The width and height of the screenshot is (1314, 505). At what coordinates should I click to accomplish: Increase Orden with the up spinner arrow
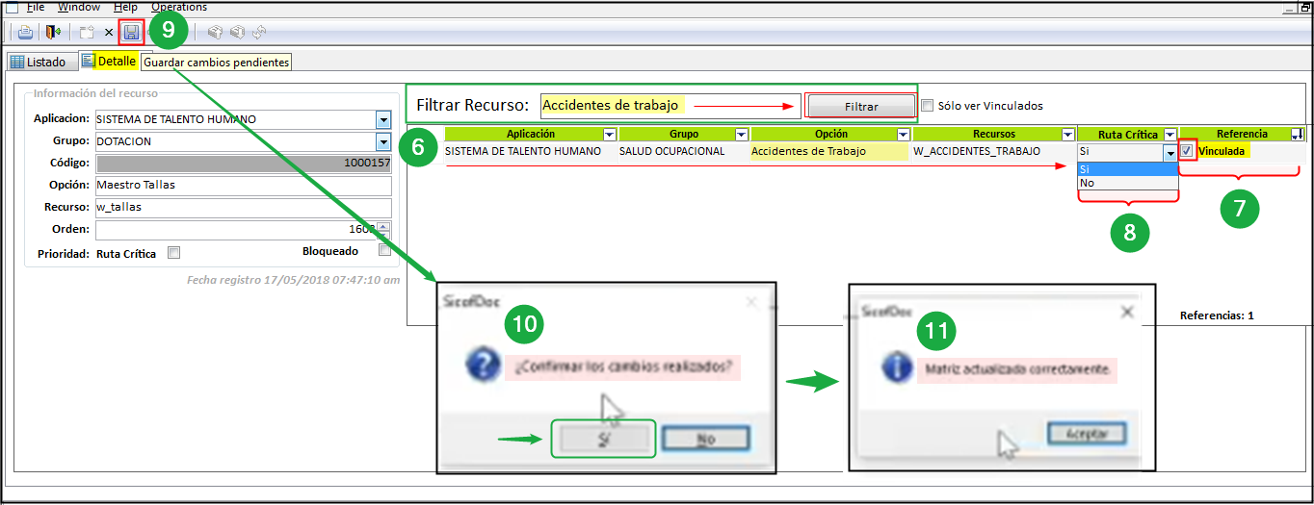(384, 226)
